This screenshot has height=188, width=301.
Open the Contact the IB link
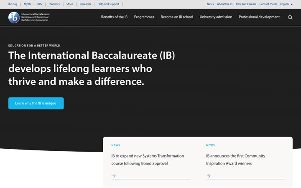pyautogui.click(x=268, y=4)
